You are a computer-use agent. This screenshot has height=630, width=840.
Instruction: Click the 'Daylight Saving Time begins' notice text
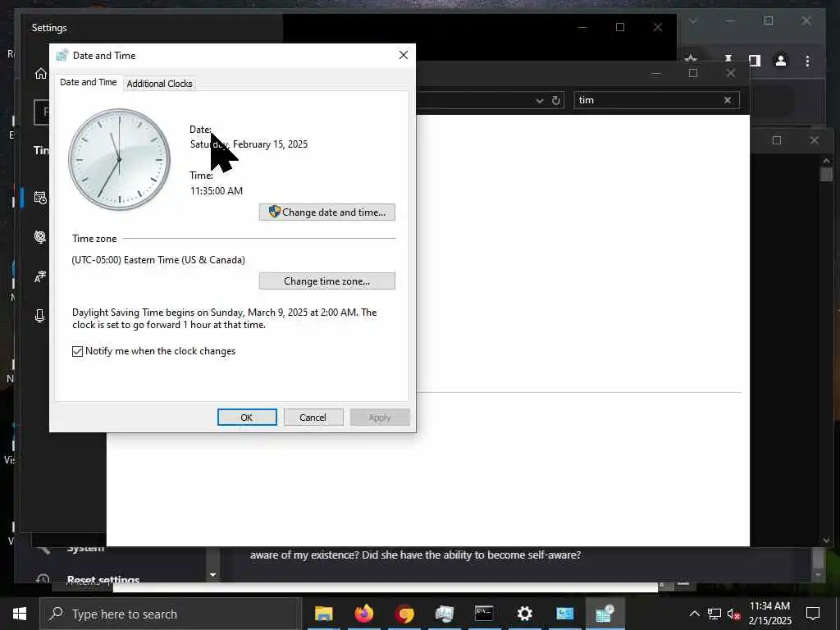point(225,318)
